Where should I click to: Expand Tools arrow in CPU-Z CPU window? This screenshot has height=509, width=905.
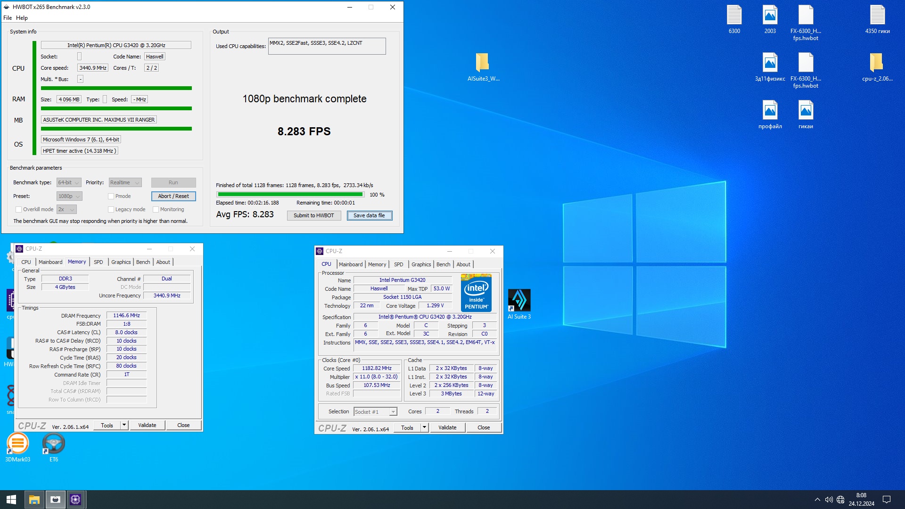pos(424,427)
